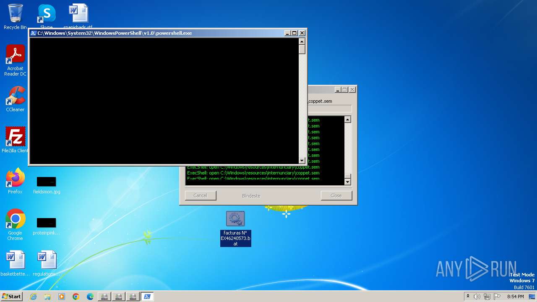Screen dimensions: 537x302
Task: Click the Show desktop button
Action: coord(532,297)
